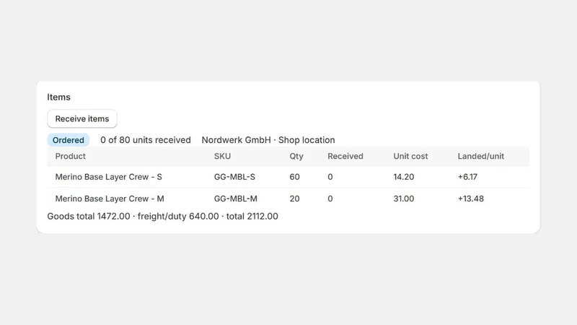Screen dimensions: 577x325
Task: Click the Unit cost column header
Action: 410,156
